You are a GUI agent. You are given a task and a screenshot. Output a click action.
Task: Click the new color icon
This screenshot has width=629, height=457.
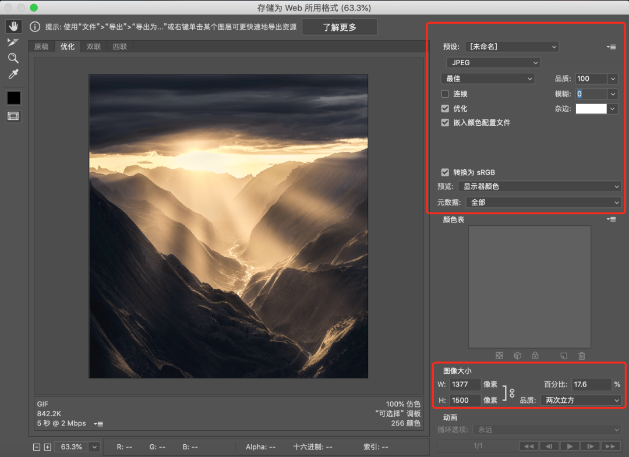tap(564, 356)
